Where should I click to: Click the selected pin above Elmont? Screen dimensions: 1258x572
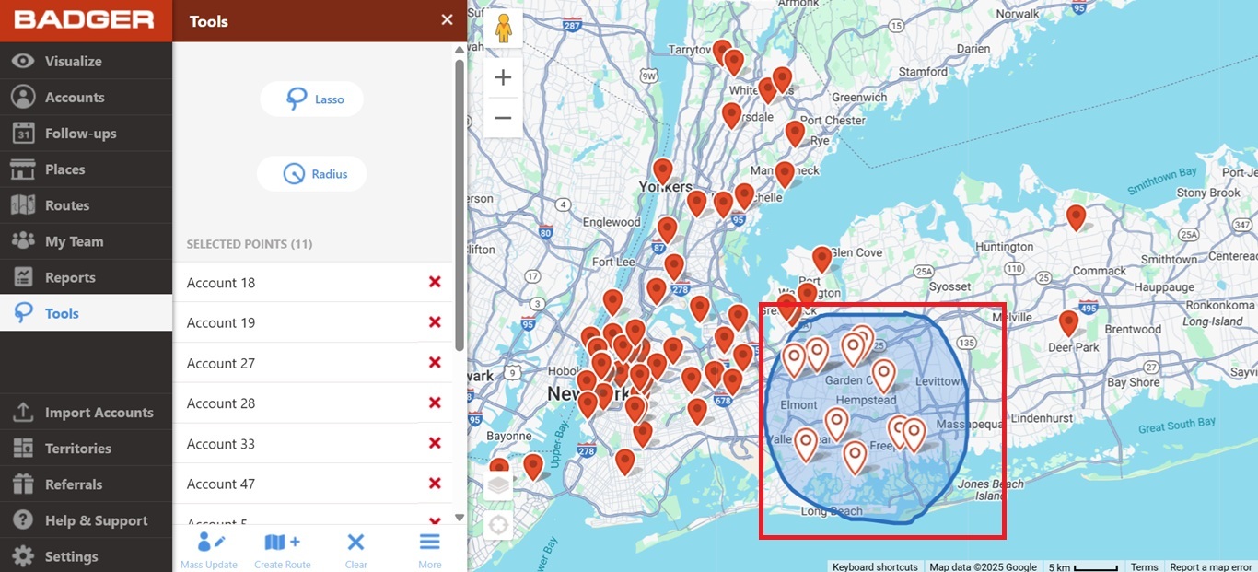coord(794,360)
